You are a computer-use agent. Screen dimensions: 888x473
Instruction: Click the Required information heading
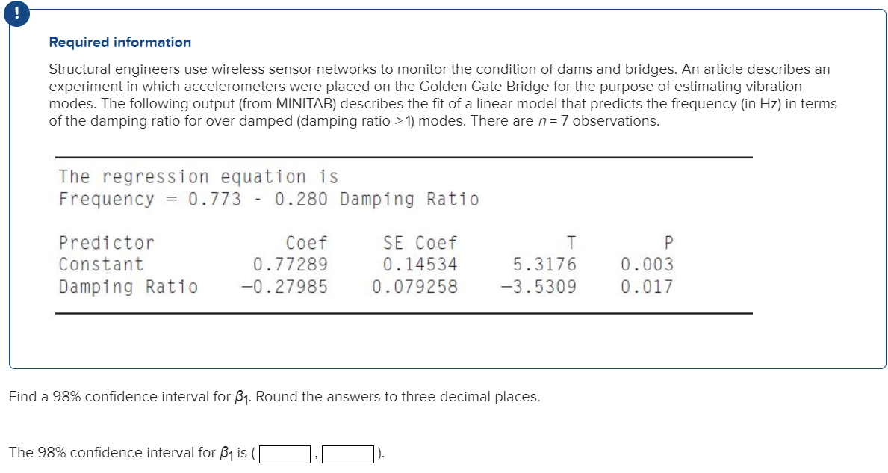119,43
